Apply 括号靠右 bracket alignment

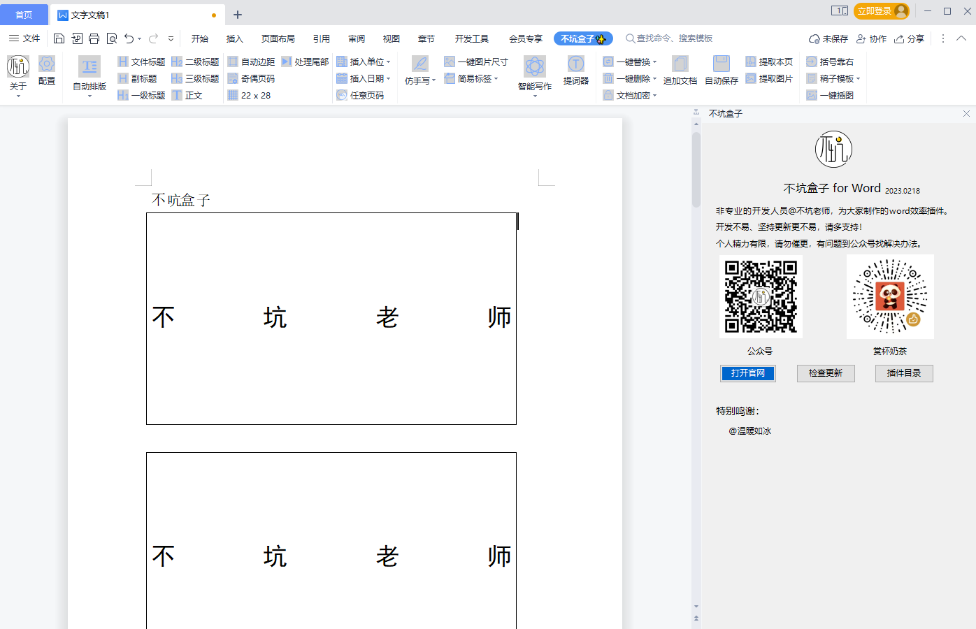pos(830,62)
